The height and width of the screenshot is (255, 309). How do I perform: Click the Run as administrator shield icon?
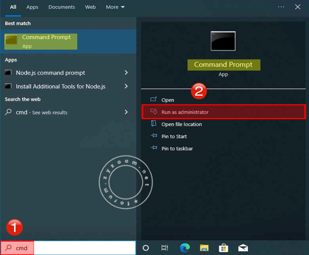[154, 111]
